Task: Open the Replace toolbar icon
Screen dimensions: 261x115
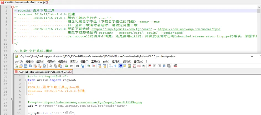Action: coord(82,66)
